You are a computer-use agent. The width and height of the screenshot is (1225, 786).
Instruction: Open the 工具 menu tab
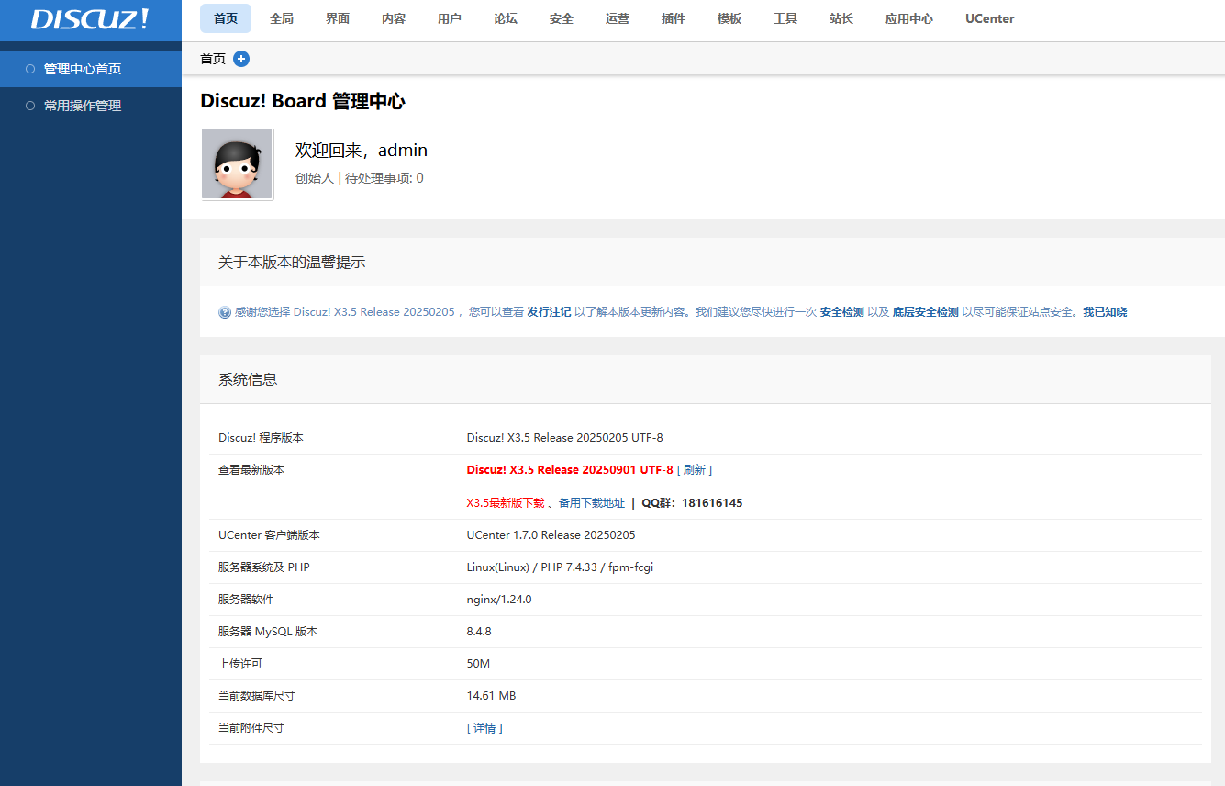click(785, 18)
